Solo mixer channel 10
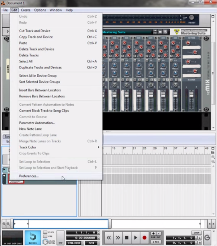 pos(127,80)
